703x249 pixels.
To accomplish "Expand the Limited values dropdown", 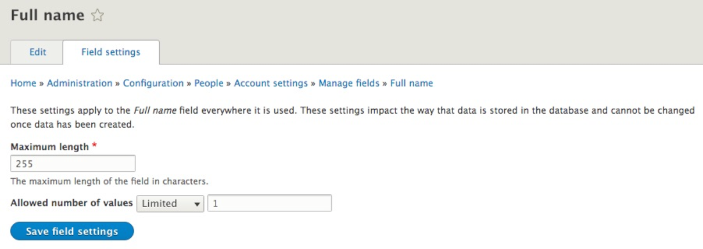I will point(170,203).
